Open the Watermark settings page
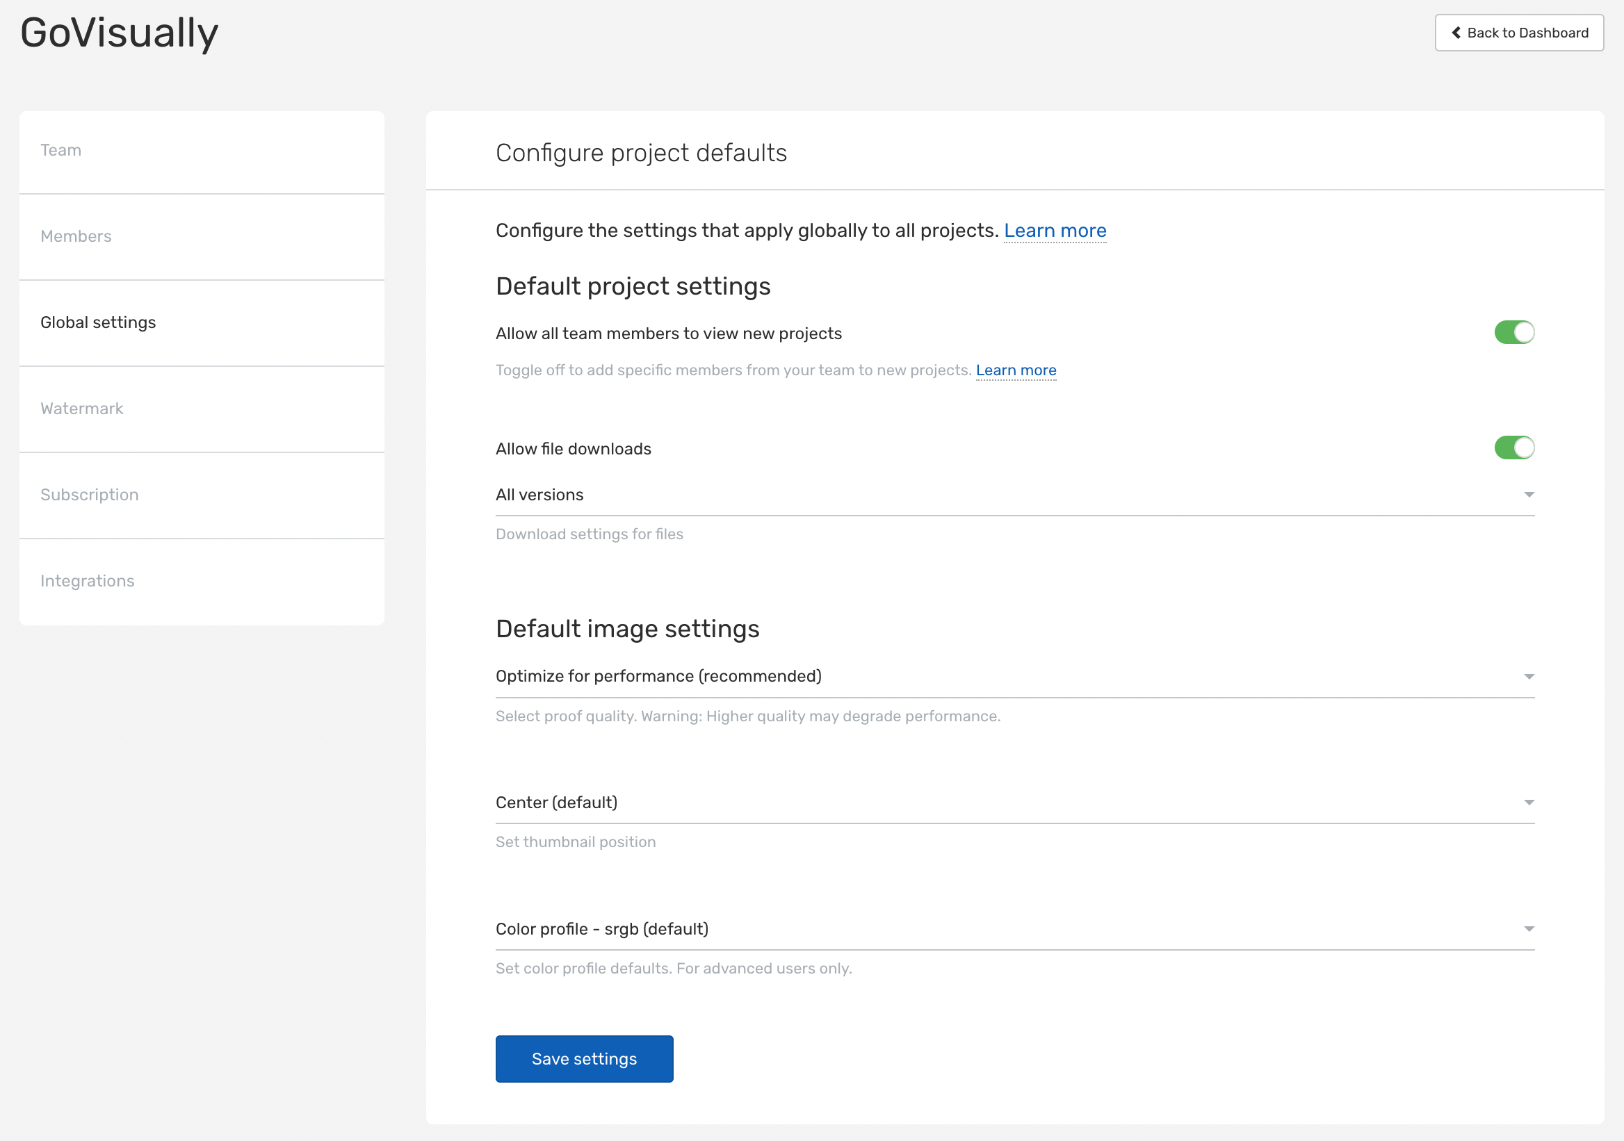Viewport: 1624px width, 1141px height. coord(81,409)
